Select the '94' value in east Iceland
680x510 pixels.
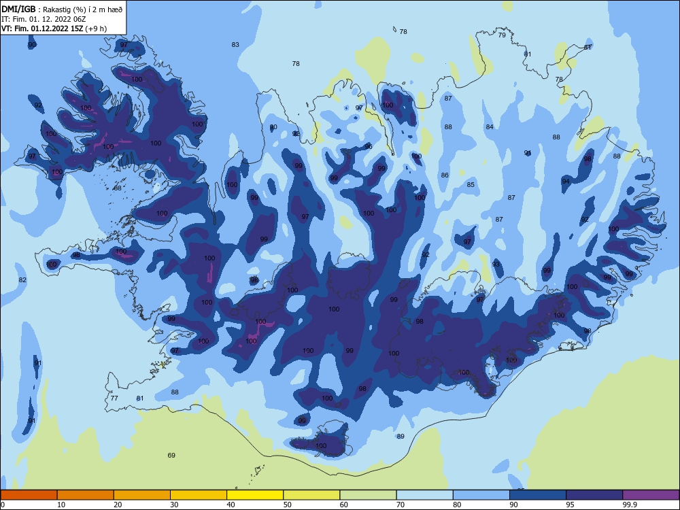point(566,181)
